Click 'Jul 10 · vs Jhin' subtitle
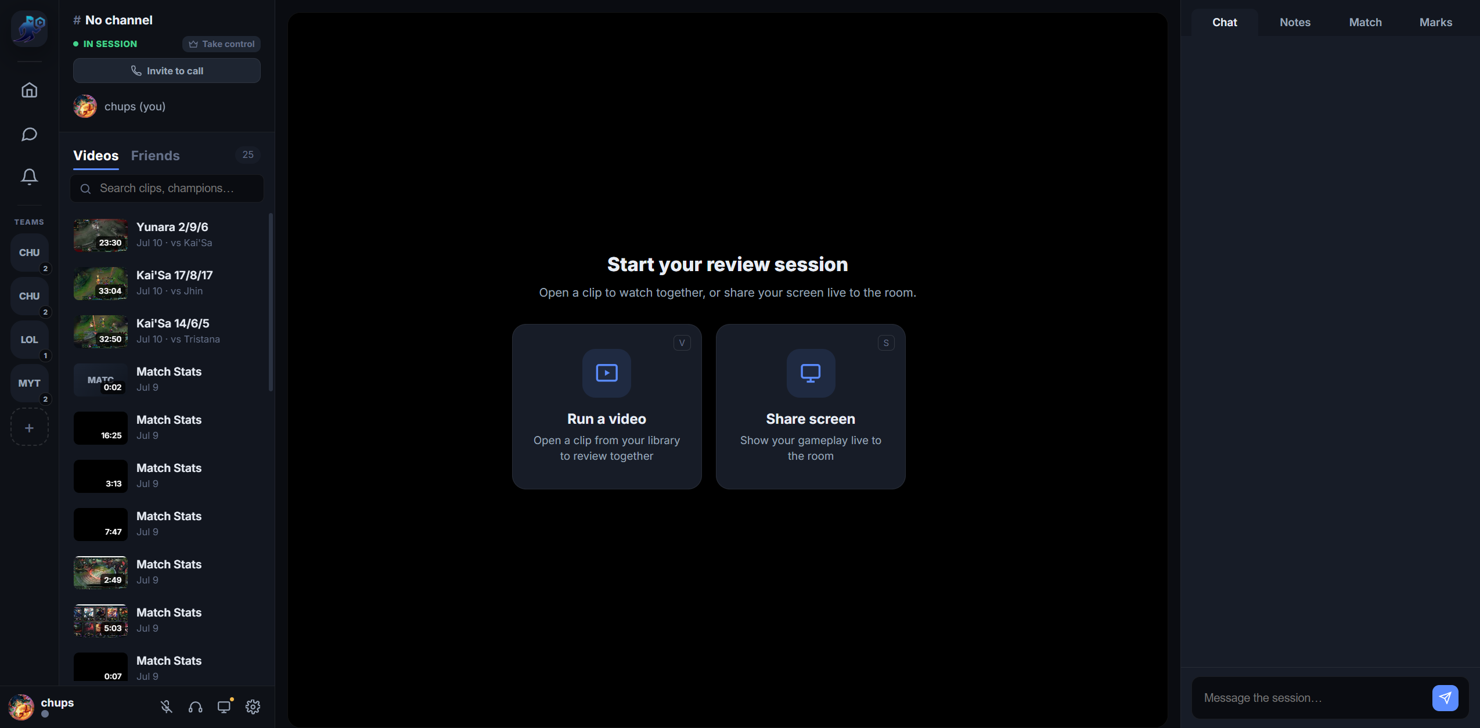The width and height of the screenshot is (1480, 728). click(170, 291)
